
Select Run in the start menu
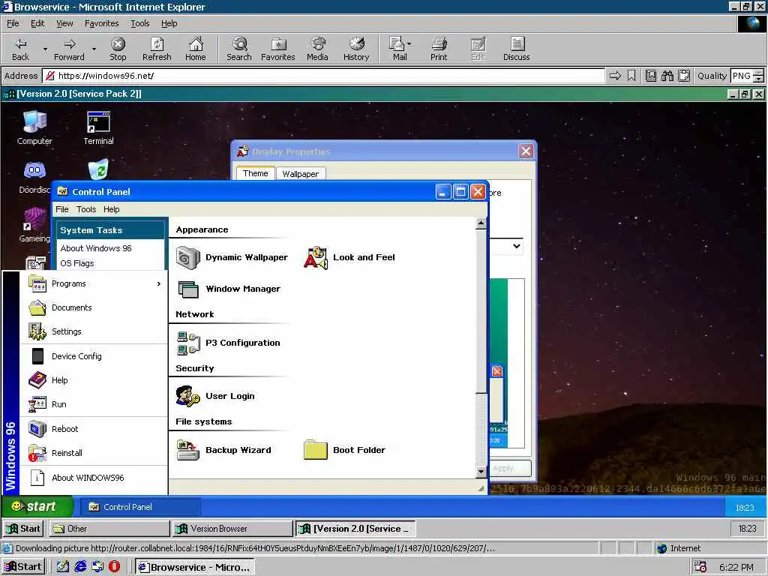click(x=94, y=404)
